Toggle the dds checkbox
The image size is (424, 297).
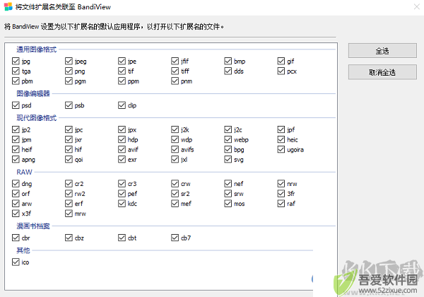pyautogui.click(x=228, y=71)
